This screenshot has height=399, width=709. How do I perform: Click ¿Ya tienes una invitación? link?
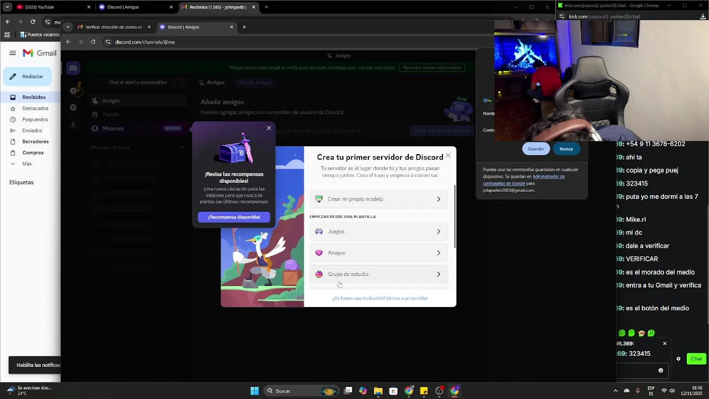[380, 298]
